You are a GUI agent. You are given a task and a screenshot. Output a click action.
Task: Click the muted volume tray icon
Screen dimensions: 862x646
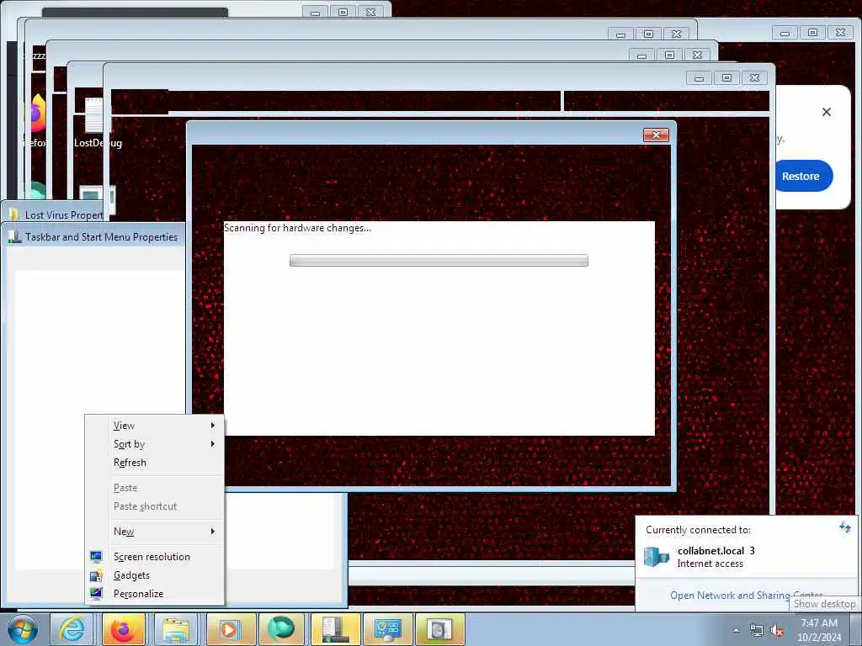click(x=777, y=631)
